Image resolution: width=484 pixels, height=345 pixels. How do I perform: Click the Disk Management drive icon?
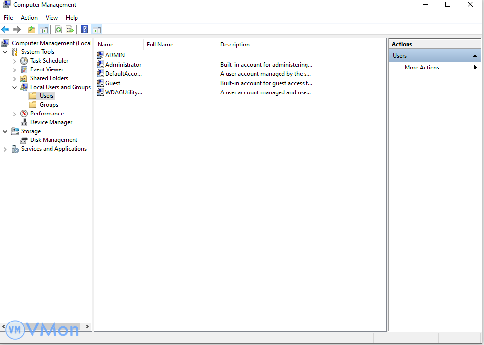(24, 140)
